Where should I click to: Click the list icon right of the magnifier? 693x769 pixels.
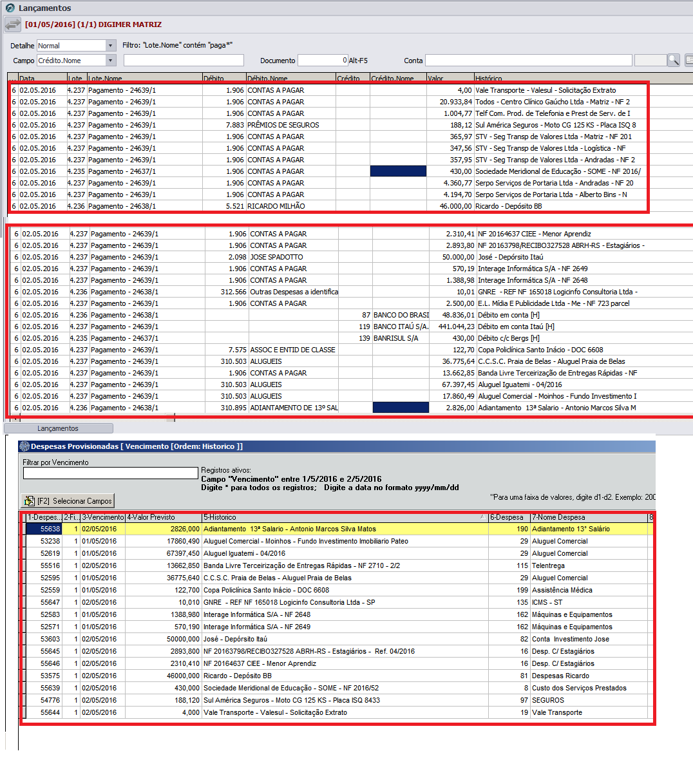688,61
